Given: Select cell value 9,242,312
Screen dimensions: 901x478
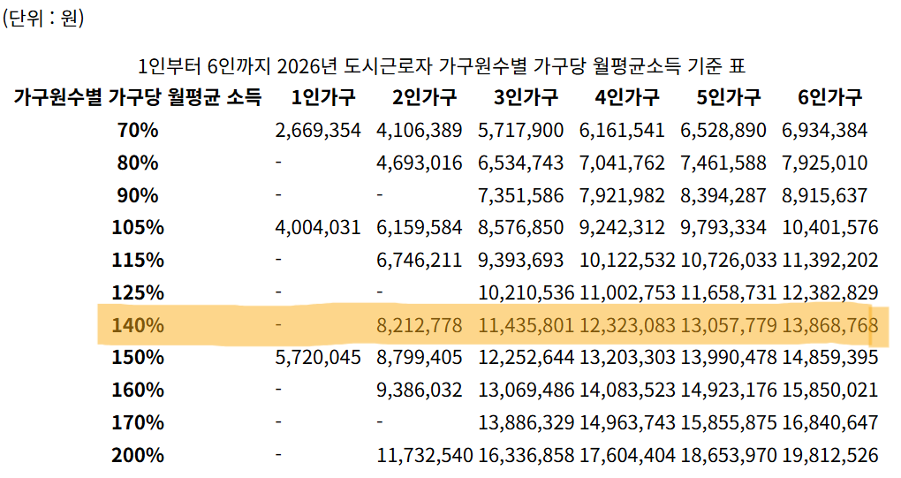Looking at the screenshot, I should [622, 228].
